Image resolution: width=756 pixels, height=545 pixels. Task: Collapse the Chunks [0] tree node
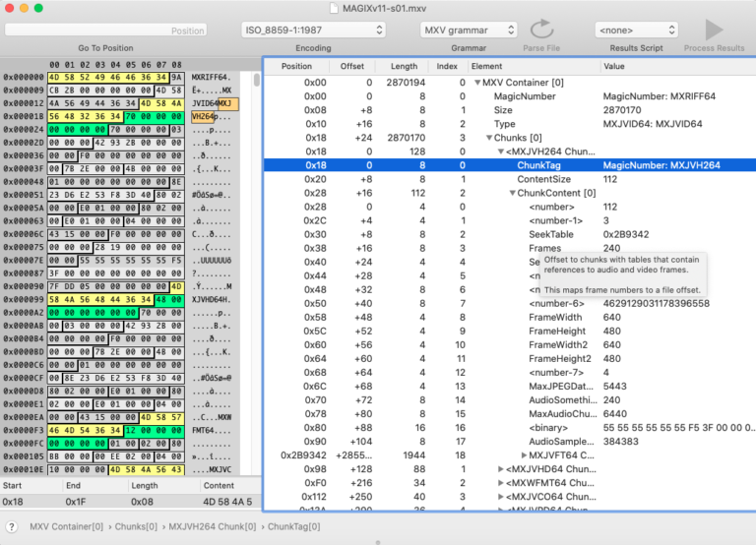click(x=488, y=138)
